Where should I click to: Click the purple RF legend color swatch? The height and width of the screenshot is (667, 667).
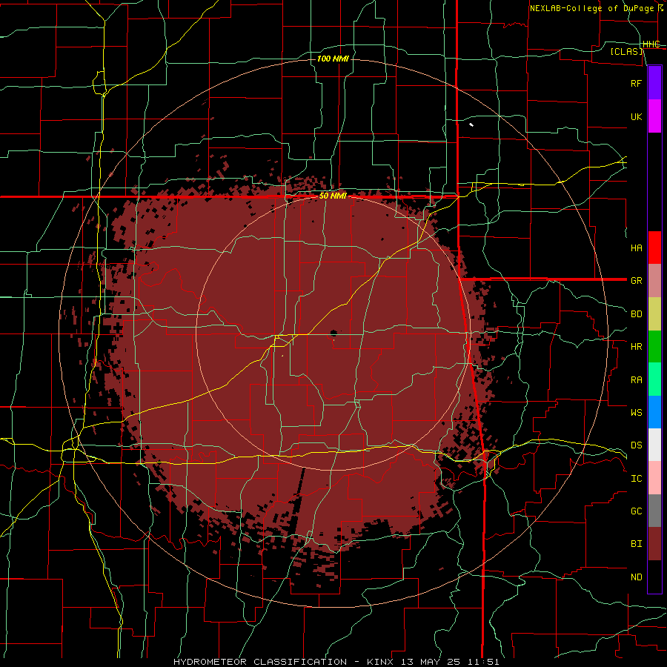[x=654, y=83]
